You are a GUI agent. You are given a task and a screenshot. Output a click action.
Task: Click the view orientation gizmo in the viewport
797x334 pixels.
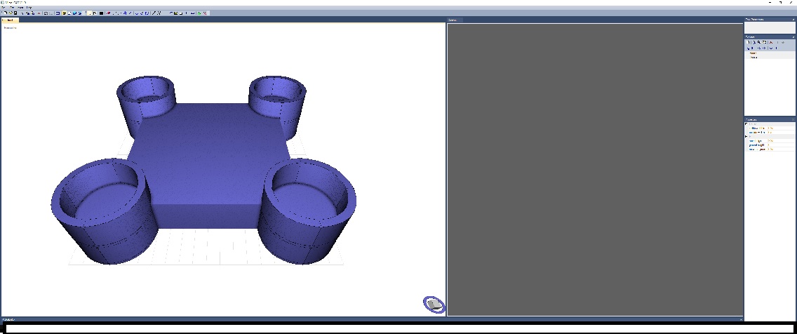(434, 304)
